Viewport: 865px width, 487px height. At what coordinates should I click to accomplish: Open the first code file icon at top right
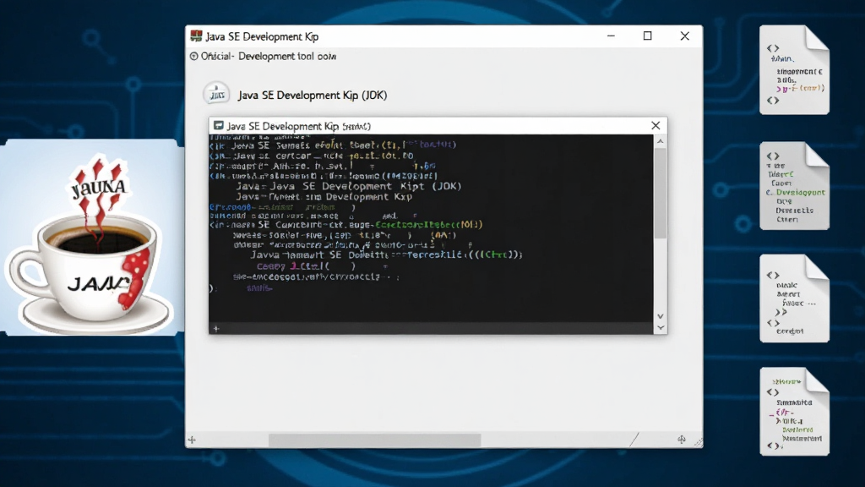pyautogui.click(x=794, y=70)
